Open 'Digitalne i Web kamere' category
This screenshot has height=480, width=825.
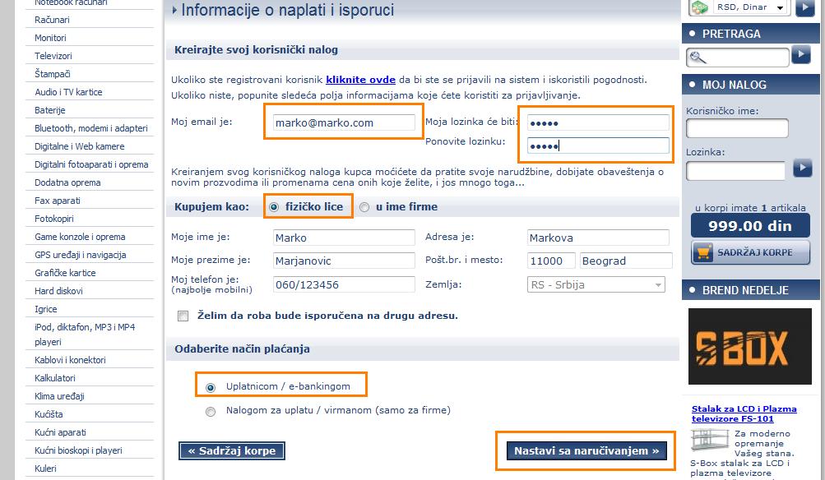[80, 146]
